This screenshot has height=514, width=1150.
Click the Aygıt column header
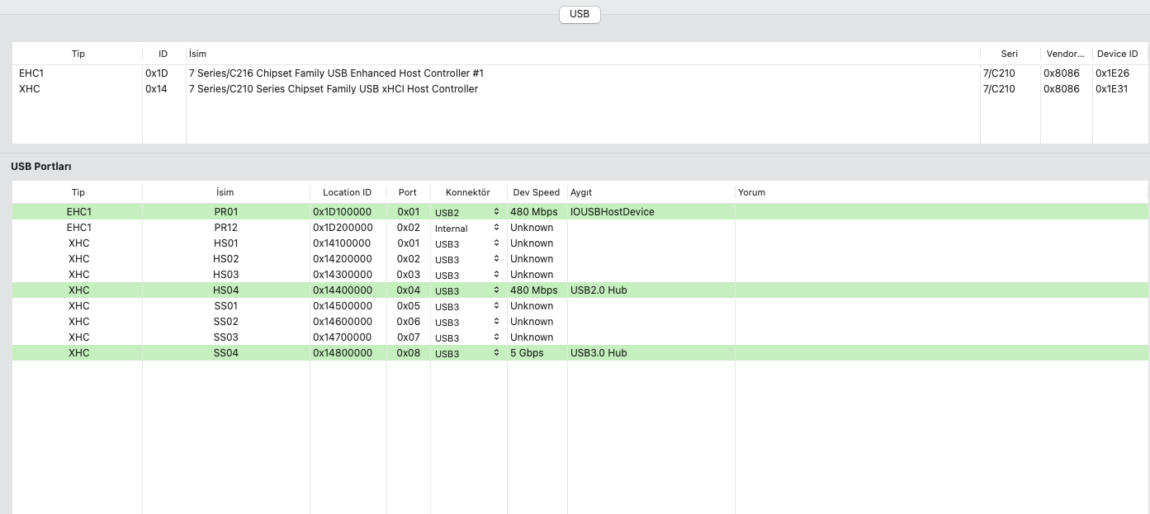(581, 192)
